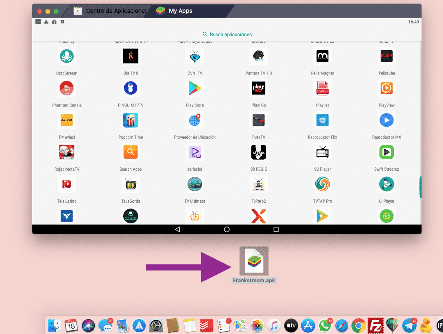Open OVNI TV app
Image resolution: width=443 pixels, height=334 pixels.
(195, 56)
